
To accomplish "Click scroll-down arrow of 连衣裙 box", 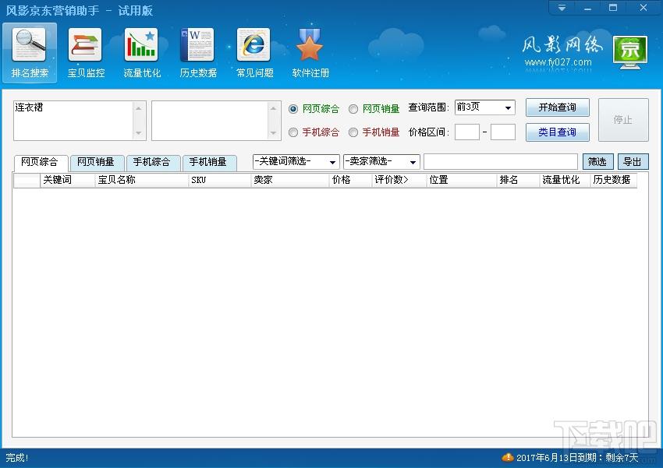I will 139,133.
